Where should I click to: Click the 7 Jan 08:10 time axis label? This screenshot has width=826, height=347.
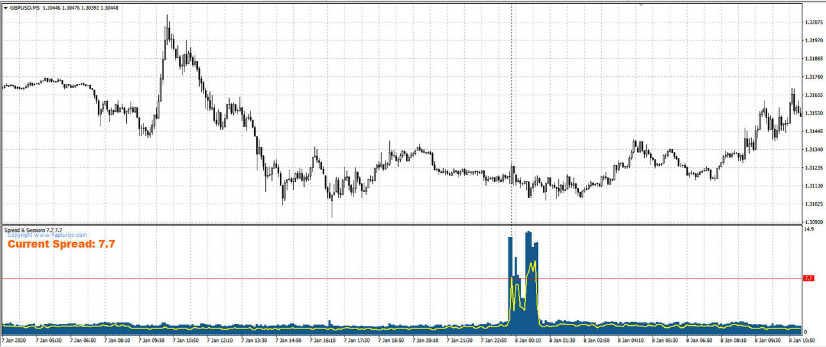117,341
